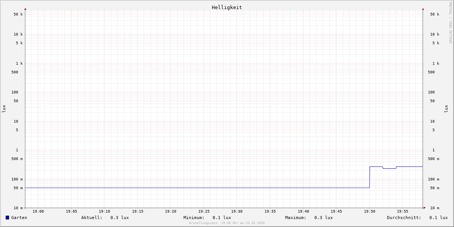454x227 pixels.
Task: Click the 19:45 time axis label
Action: [x=336, y=211]
